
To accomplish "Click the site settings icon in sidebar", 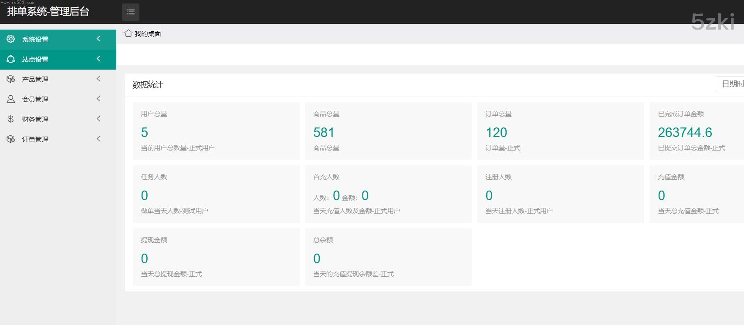I will [11, 59].
